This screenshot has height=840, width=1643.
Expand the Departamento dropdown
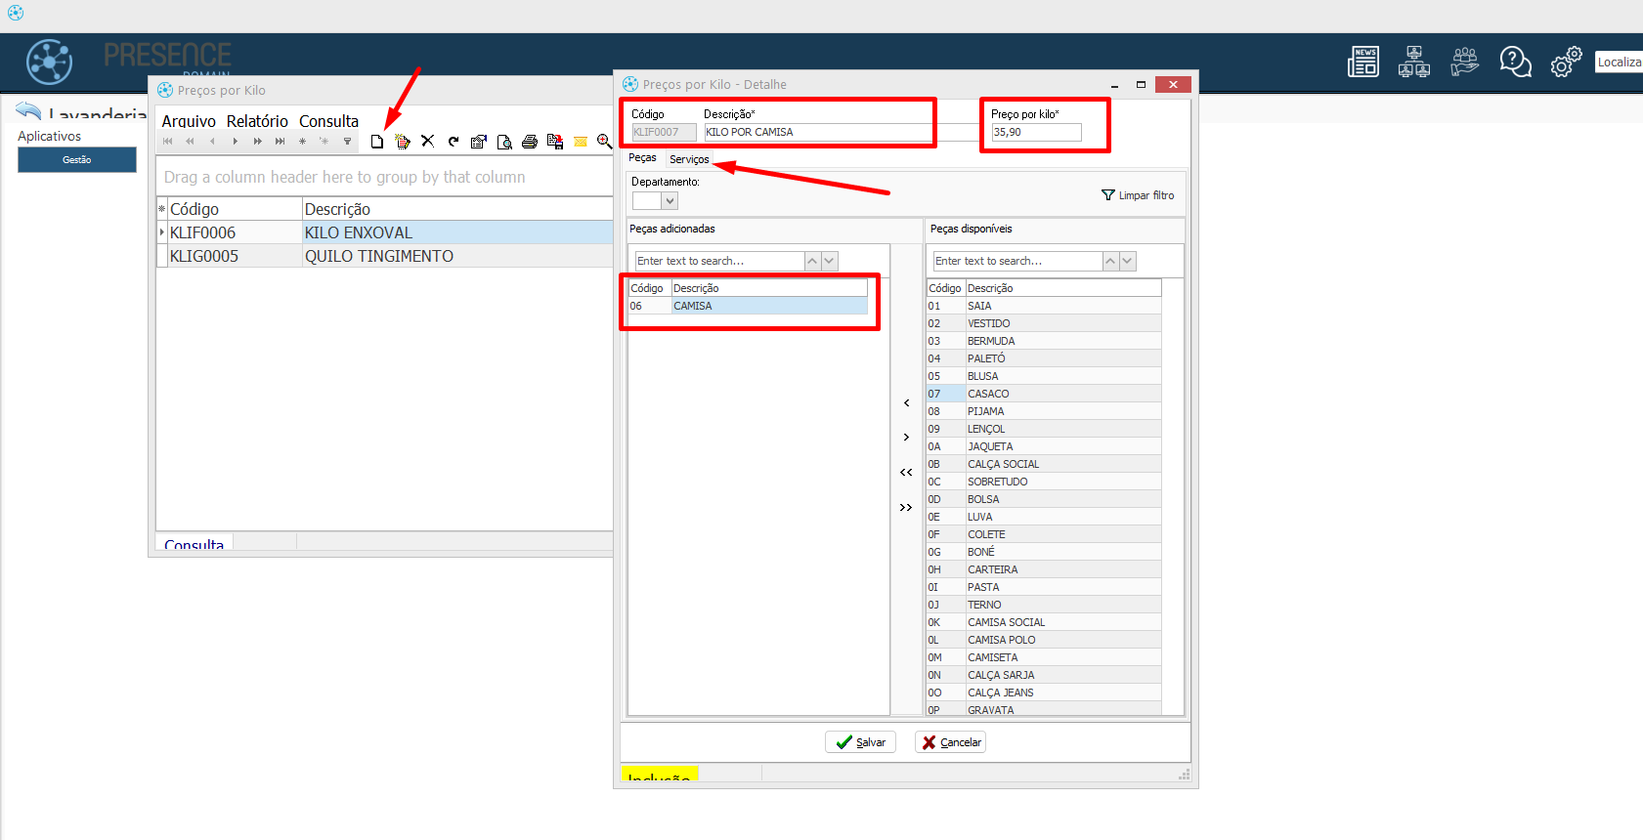pos(670,201)
